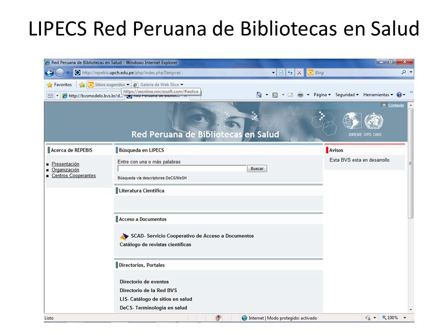Open the Favoritos star button
The height and width of the screenshot is (335, 447).
[x=59, y=85]
